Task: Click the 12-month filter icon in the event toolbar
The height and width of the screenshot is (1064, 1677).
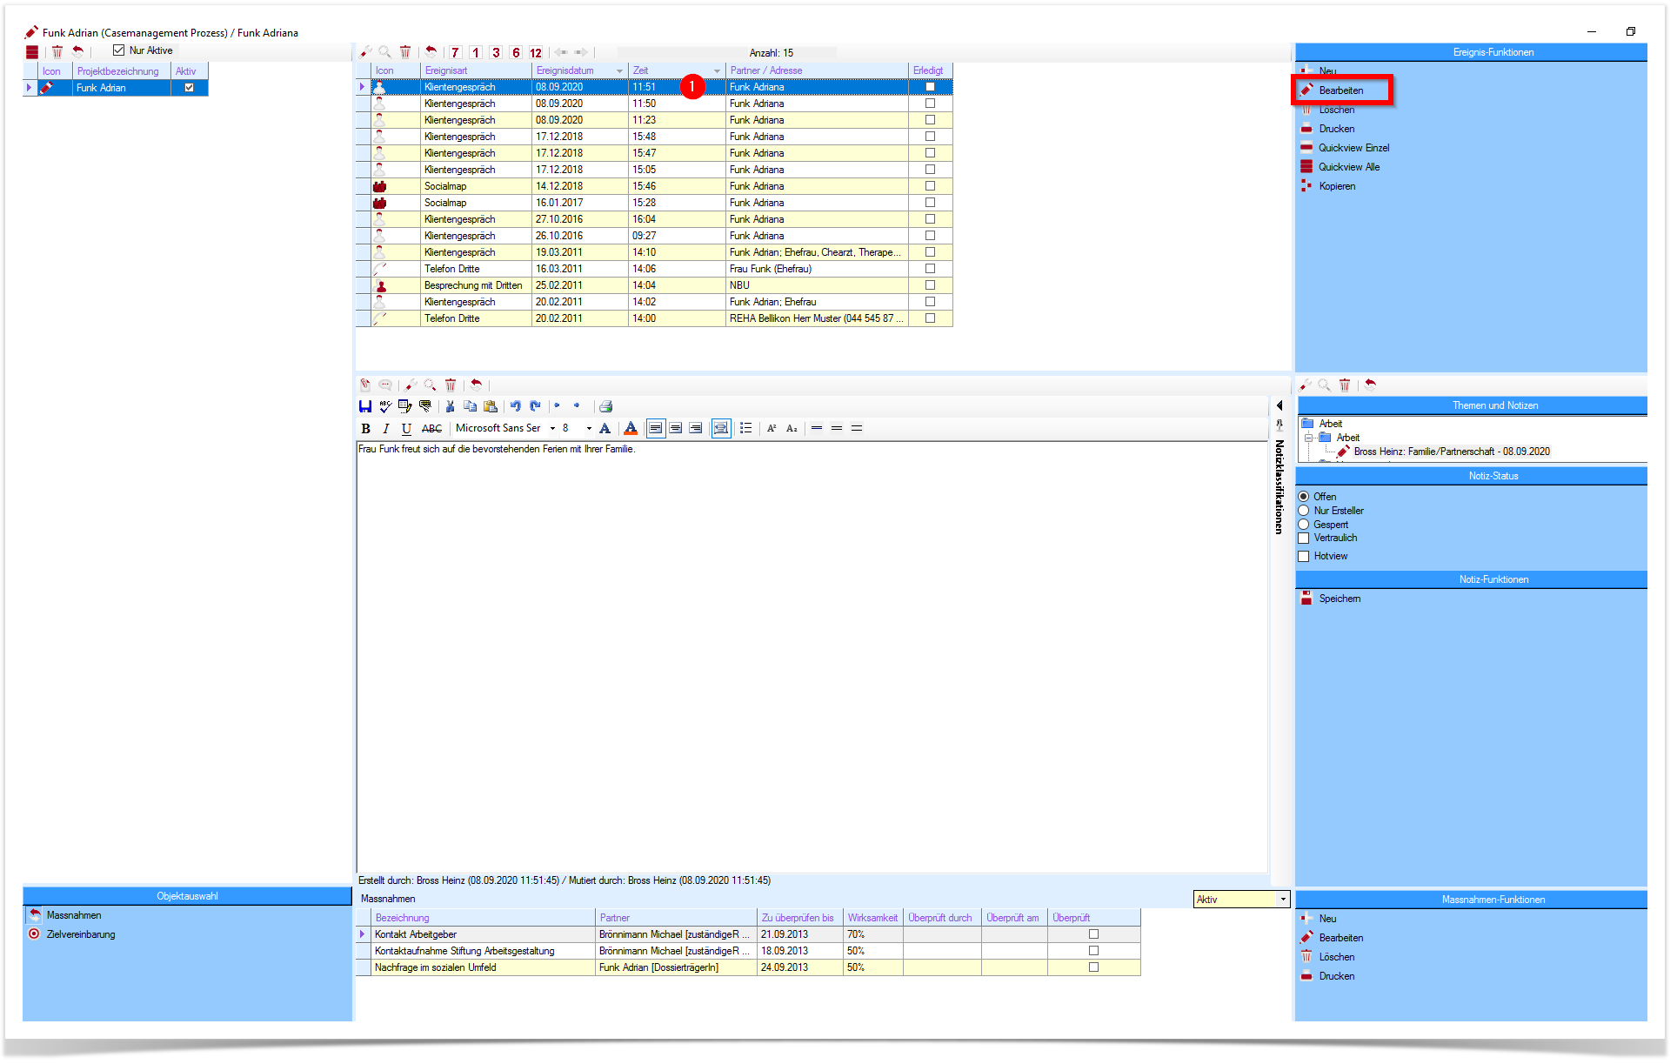Action: click(536, 53)
